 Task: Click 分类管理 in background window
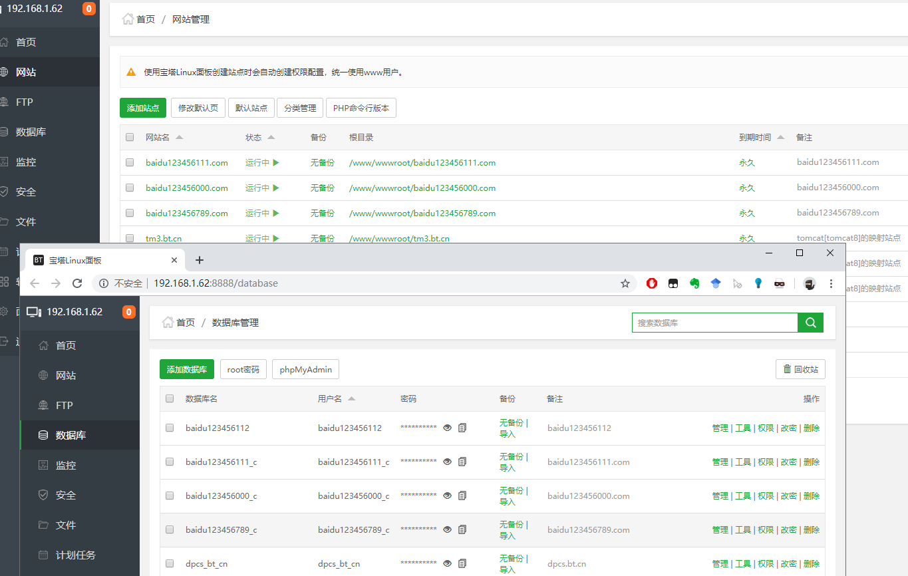point(300,108)
